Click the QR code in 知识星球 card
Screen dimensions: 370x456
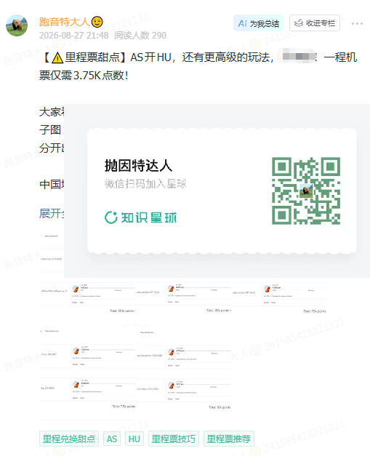coord(306,191)
